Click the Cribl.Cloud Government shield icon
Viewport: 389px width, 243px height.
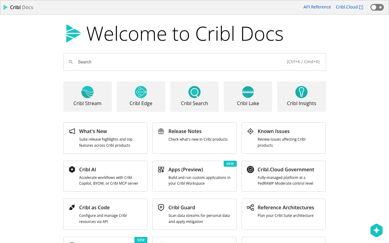click(x=250, y=169)
